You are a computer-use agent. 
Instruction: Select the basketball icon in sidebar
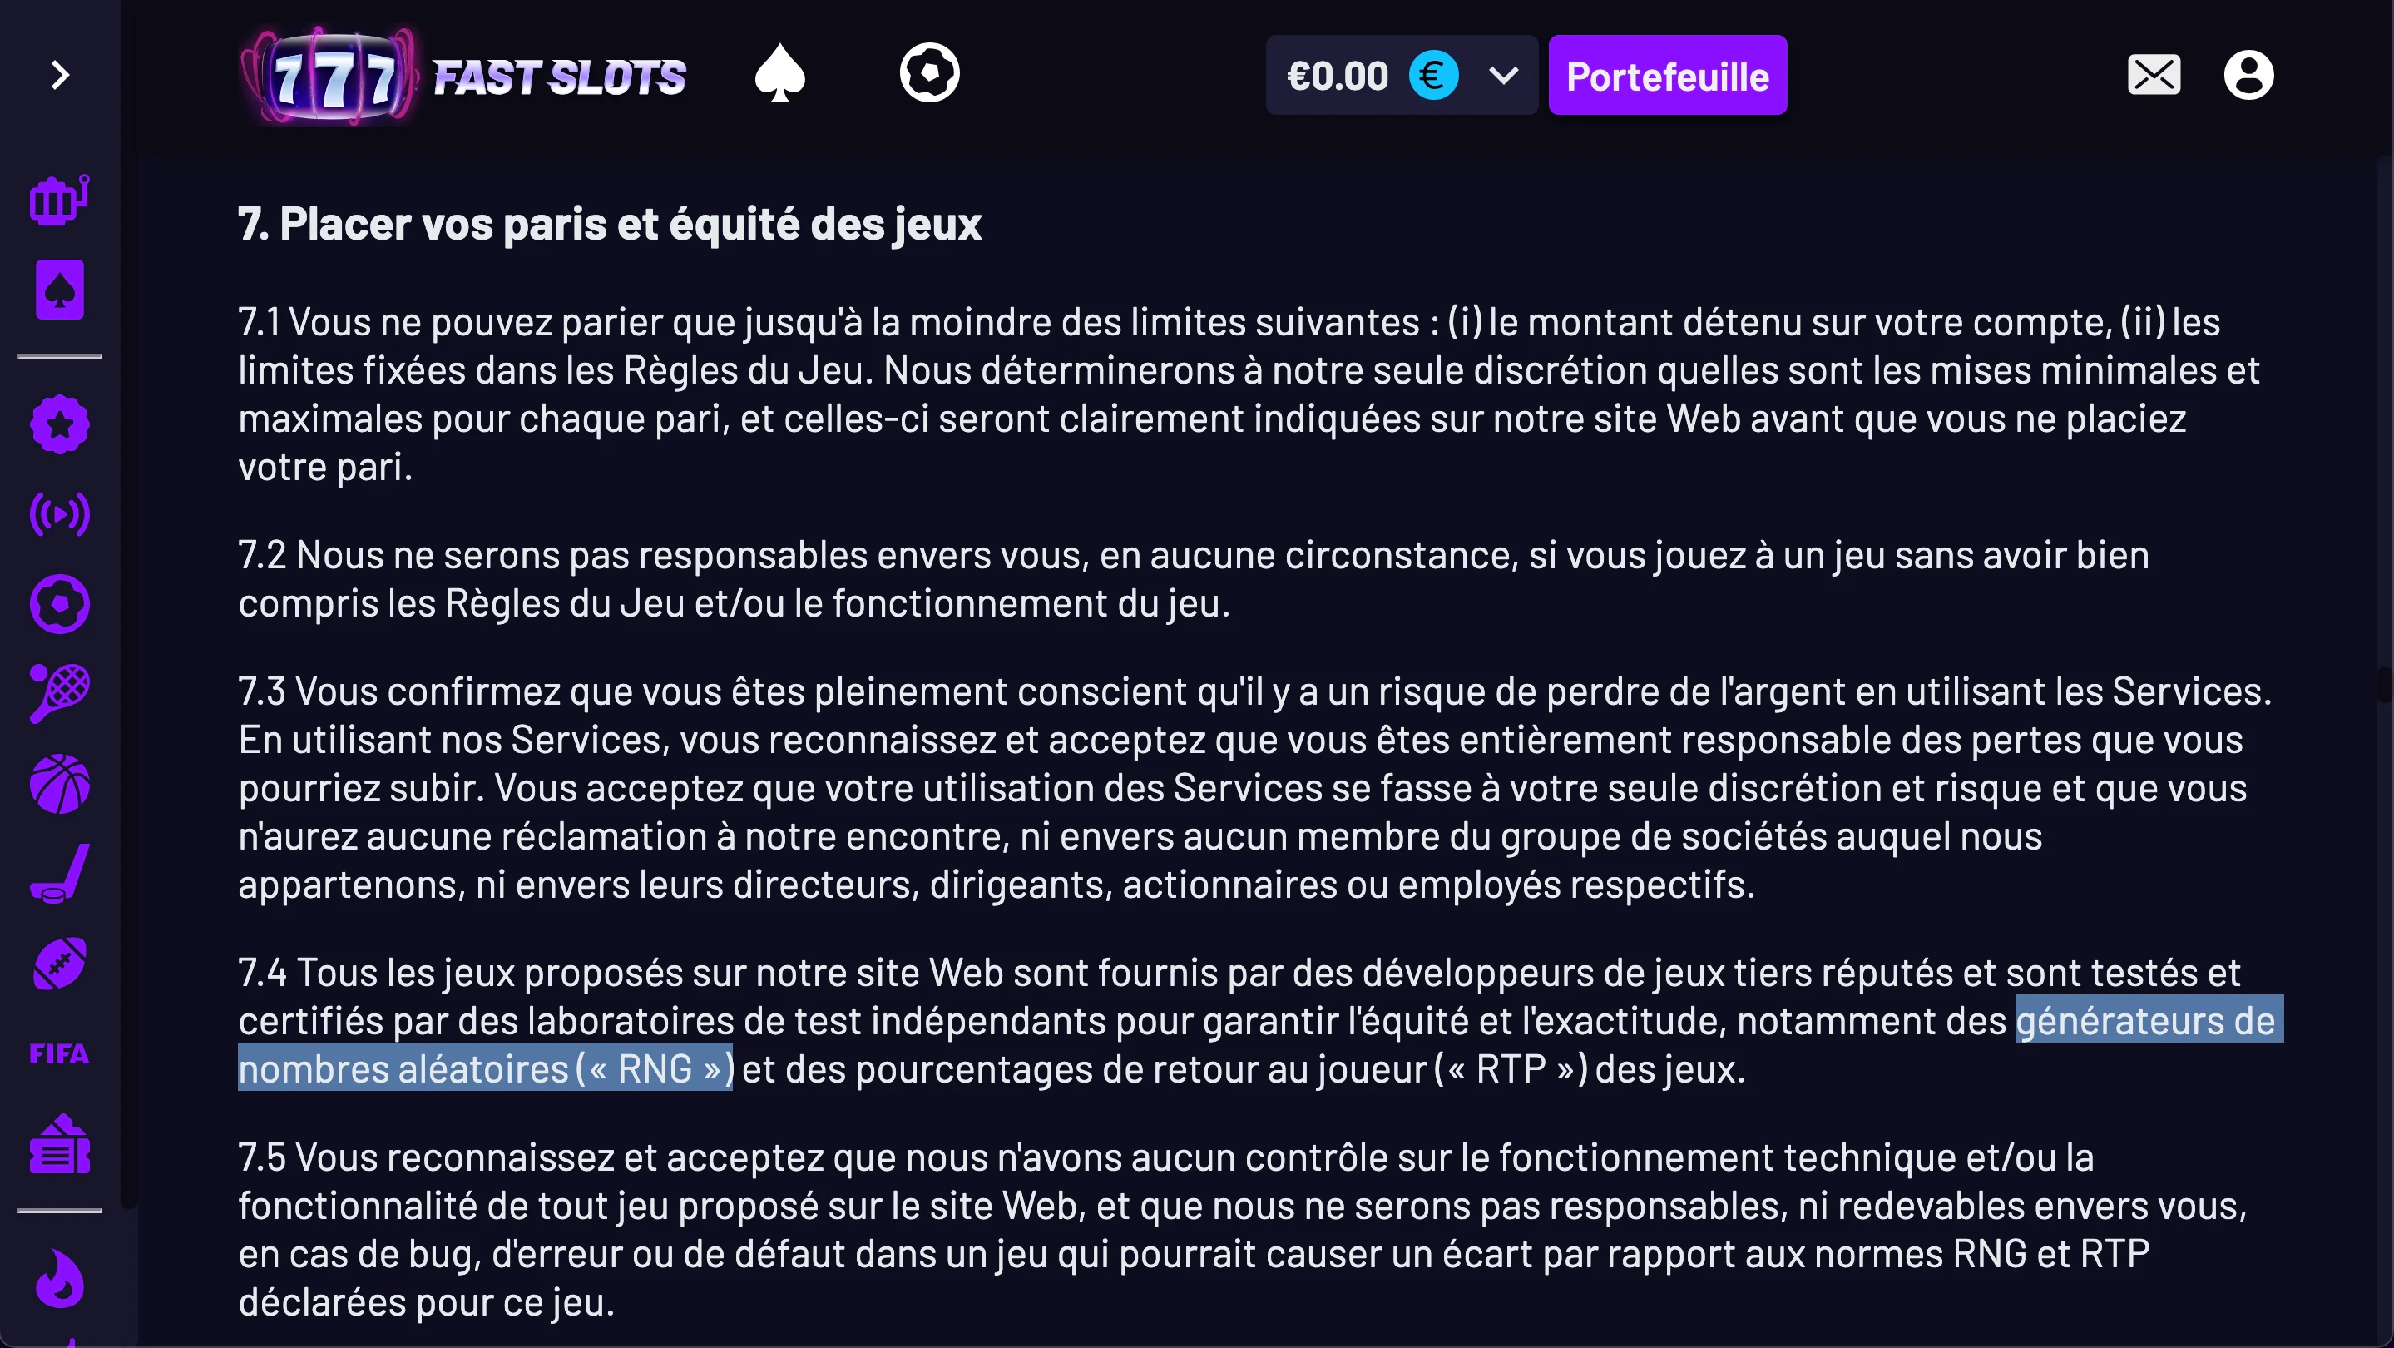click(x=60, y=784)
